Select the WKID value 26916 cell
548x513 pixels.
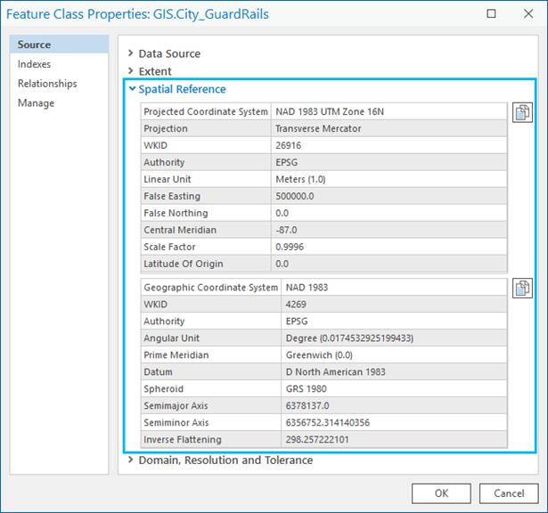click(x=389, y=145)
